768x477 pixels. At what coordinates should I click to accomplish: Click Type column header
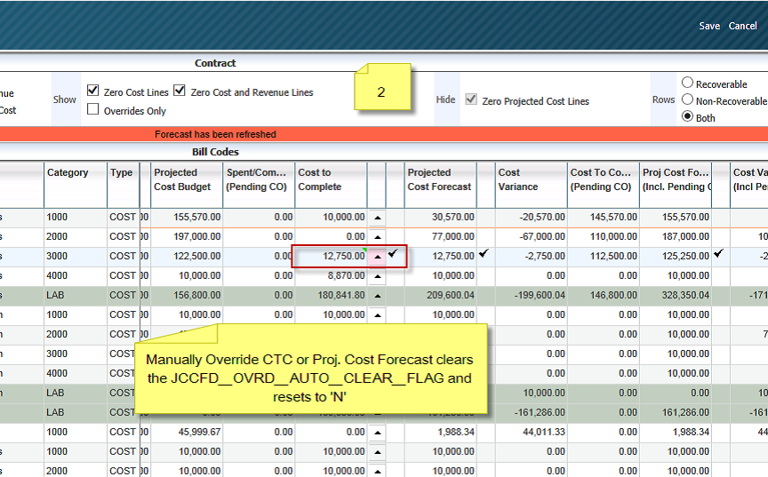124,185
